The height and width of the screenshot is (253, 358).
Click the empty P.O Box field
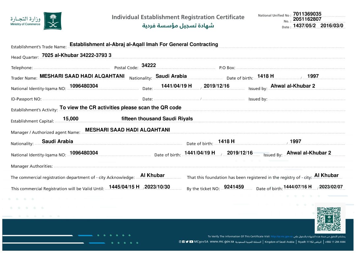[x=290, y=68]
